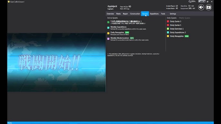221x124 pixels.
Task: Click the red square beside Daily Sortie 5
Action: pyautogui.click(x=168, y=25)
